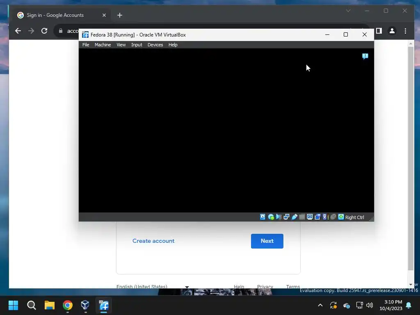Click the shared folders icon in VirtualBox status bar
The width and height of the screenshot is (420, 315).
[x=302, y=217]
